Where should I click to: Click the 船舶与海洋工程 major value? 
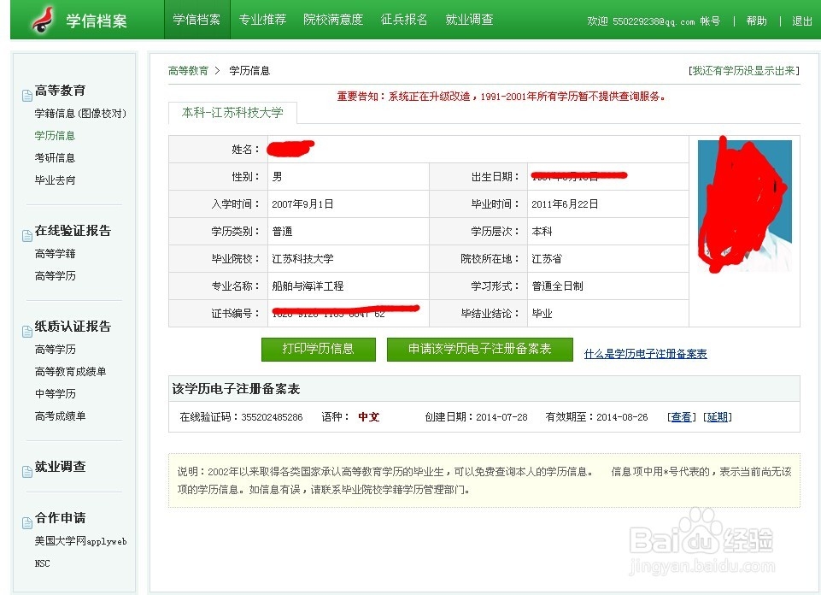(x=308, y=286)
